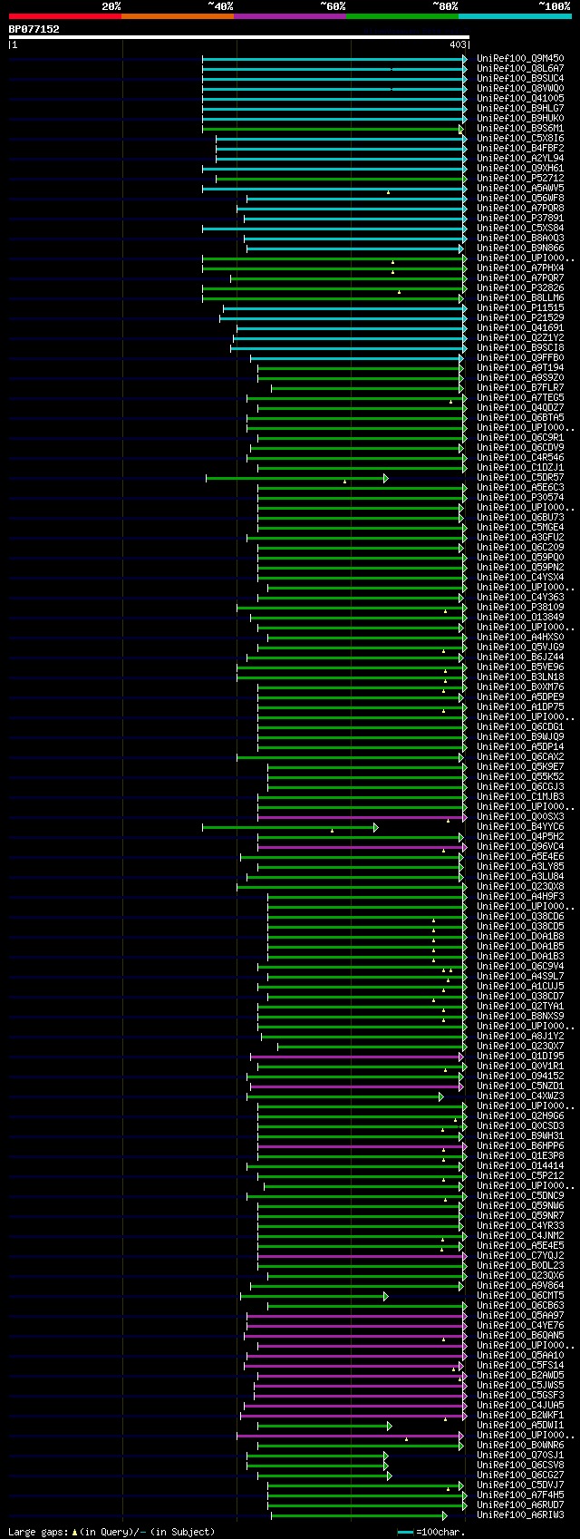
Task: Open purple-bar hit UniRef100_Q00SX3
Action: 520,816
